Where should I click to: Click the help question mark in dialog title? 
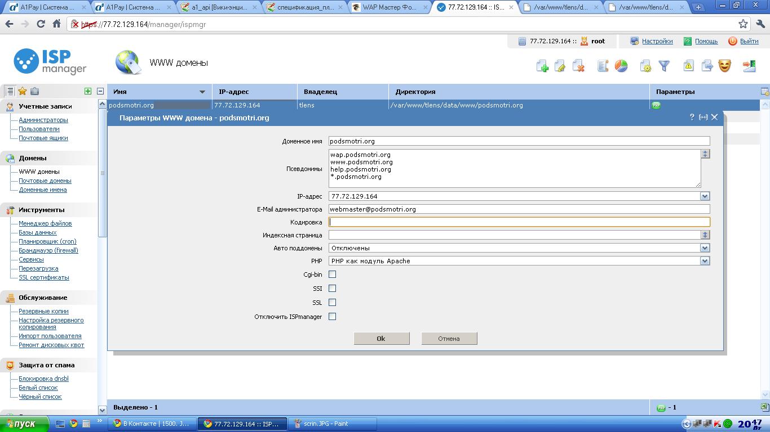point(692,117)
